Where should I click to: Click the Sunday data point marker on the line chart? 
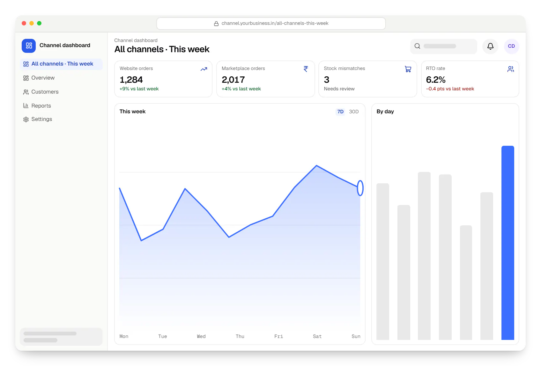[360, 188]
